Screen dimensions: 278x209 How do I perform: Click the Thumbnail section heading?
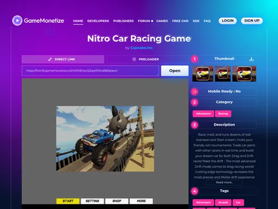pos(224,59)
